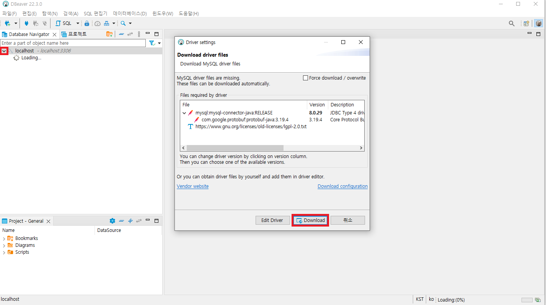
Task: Minimize the Database Navigator panel
Action: pyautogui.click(x=148, y=33)
